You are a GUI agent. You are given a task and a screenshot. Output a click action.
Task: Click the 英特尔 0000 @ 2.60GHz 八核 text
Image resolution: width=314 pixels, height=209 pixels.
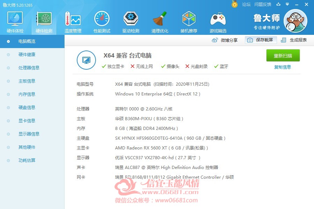point(144,109)
